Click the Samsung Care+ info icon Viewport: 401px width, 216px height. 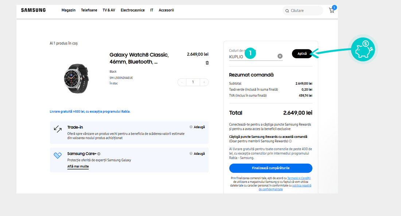tap(99, 154)
